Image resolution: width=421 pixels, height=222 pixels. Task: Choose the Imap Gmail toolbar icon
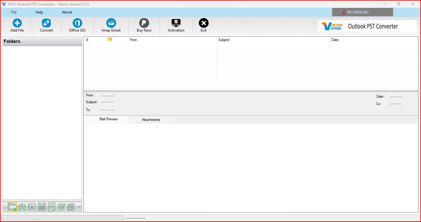tap(111, 23)
